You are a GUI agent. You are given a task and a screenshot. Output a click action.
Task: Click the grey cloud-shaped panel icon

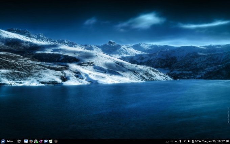click(19, 141)
